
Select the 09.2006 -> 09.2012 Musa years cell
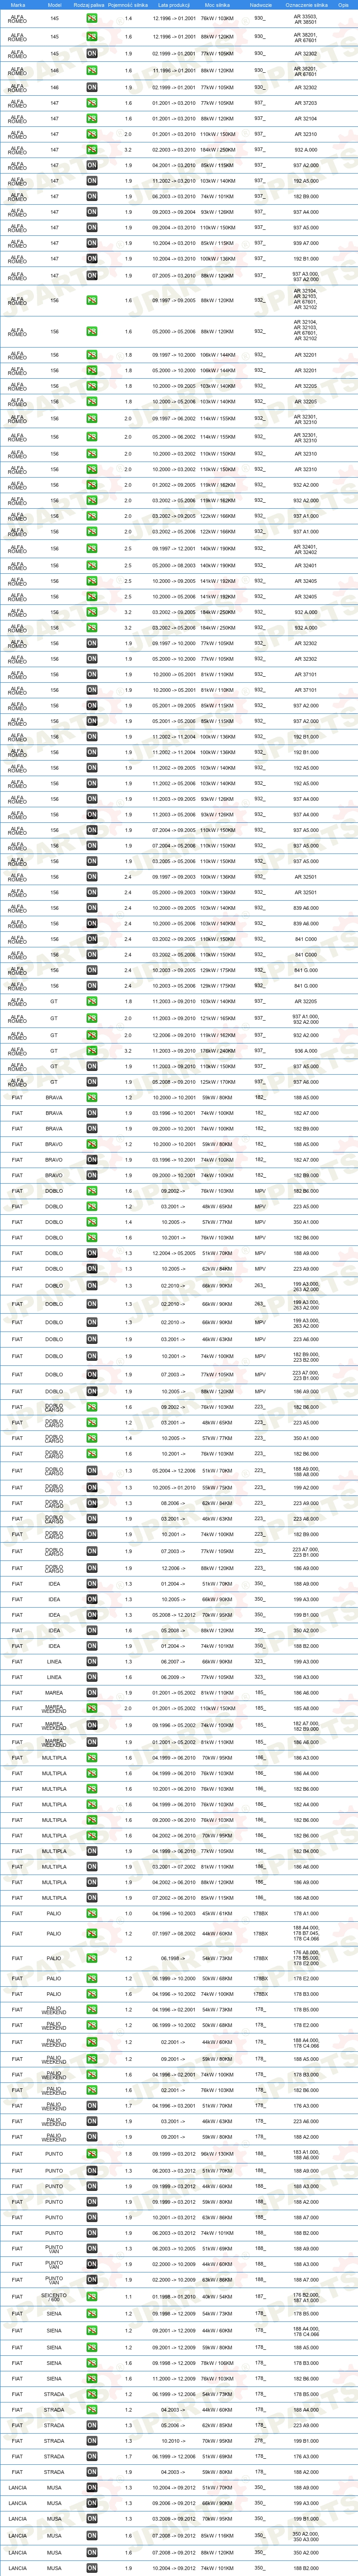(x=174, y=2503)
